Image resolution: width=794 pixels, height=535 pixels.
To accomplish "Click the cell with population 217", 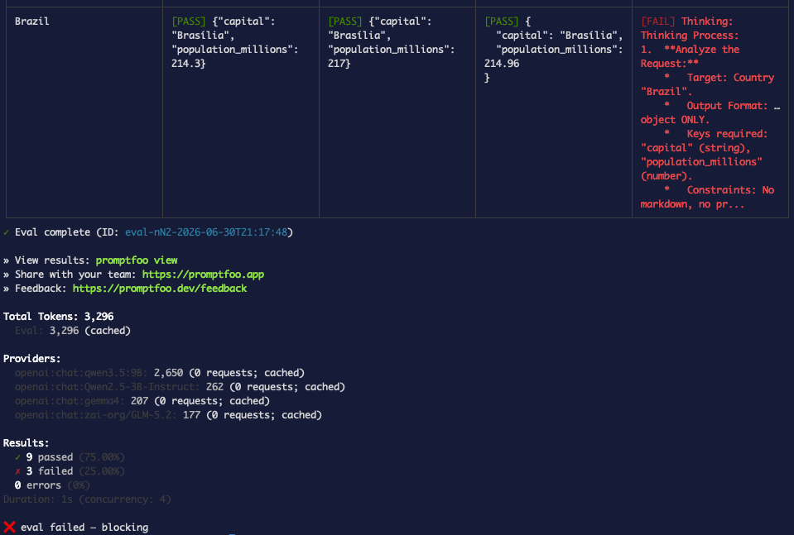I will [x=397, y=112].
